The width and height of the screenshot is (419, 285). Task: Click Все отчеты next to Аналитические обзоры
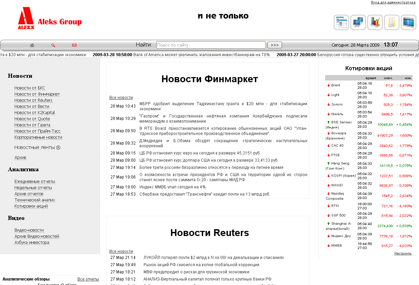88,279
